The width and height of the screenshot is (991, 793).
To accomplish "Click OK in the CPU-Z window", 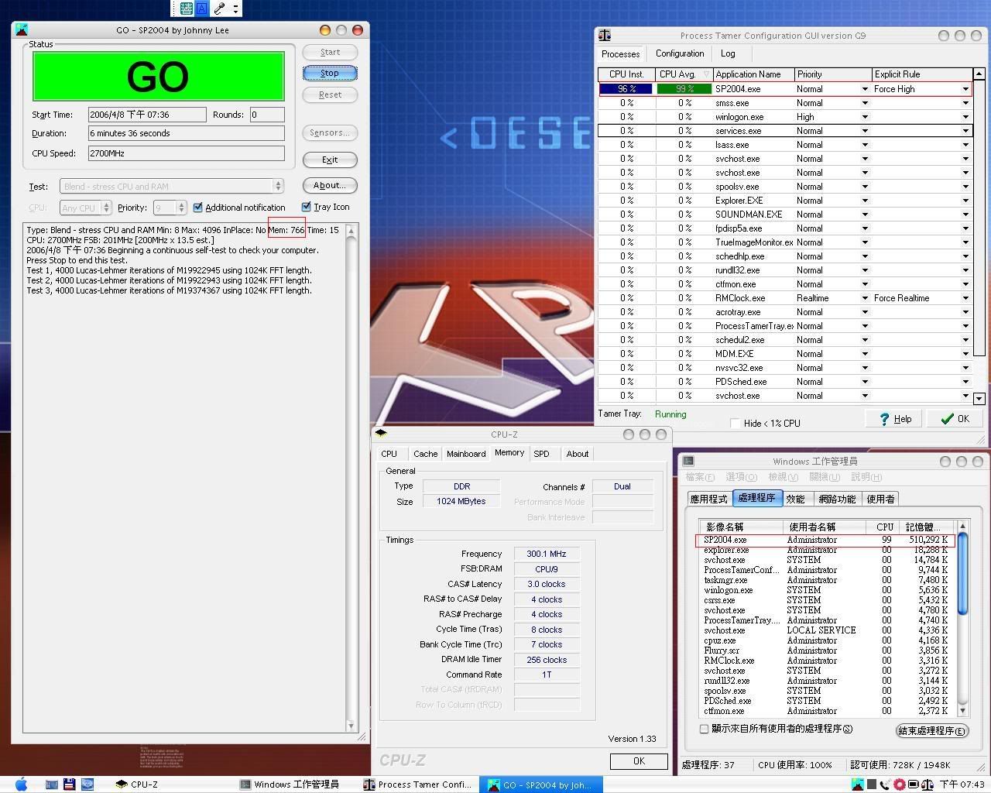I will click(639, 761).
